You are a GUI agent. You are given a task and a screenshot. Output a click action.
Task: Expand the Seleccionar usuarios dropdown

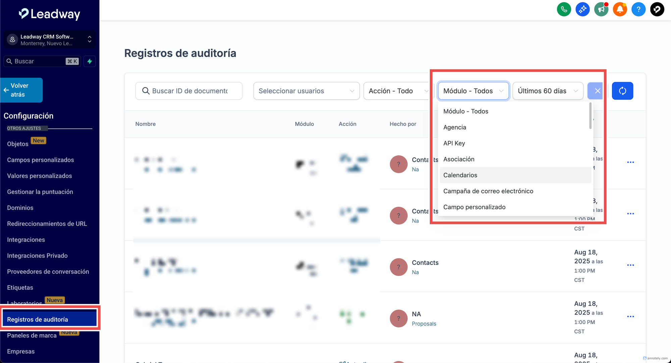pos(306,91)
